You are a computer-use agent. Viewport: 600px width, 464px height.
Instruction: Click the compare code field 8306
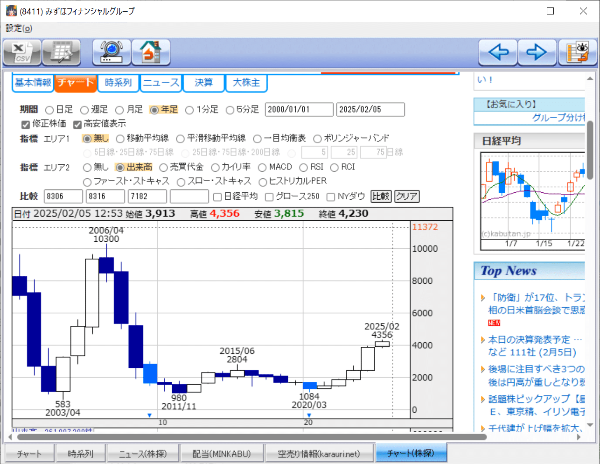click(x=63, y=197)
